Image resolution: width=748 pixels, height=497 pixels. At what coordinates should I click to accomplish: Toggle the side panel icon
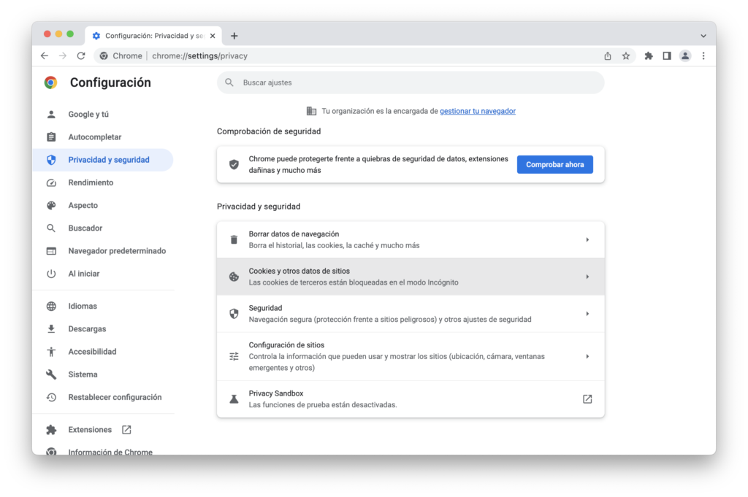pyautogui.click(x=667, y=55)
